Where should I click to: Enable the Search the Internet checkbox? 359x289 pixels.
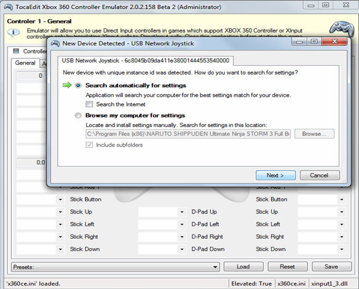pyautogui.click(x=89, y=104)
